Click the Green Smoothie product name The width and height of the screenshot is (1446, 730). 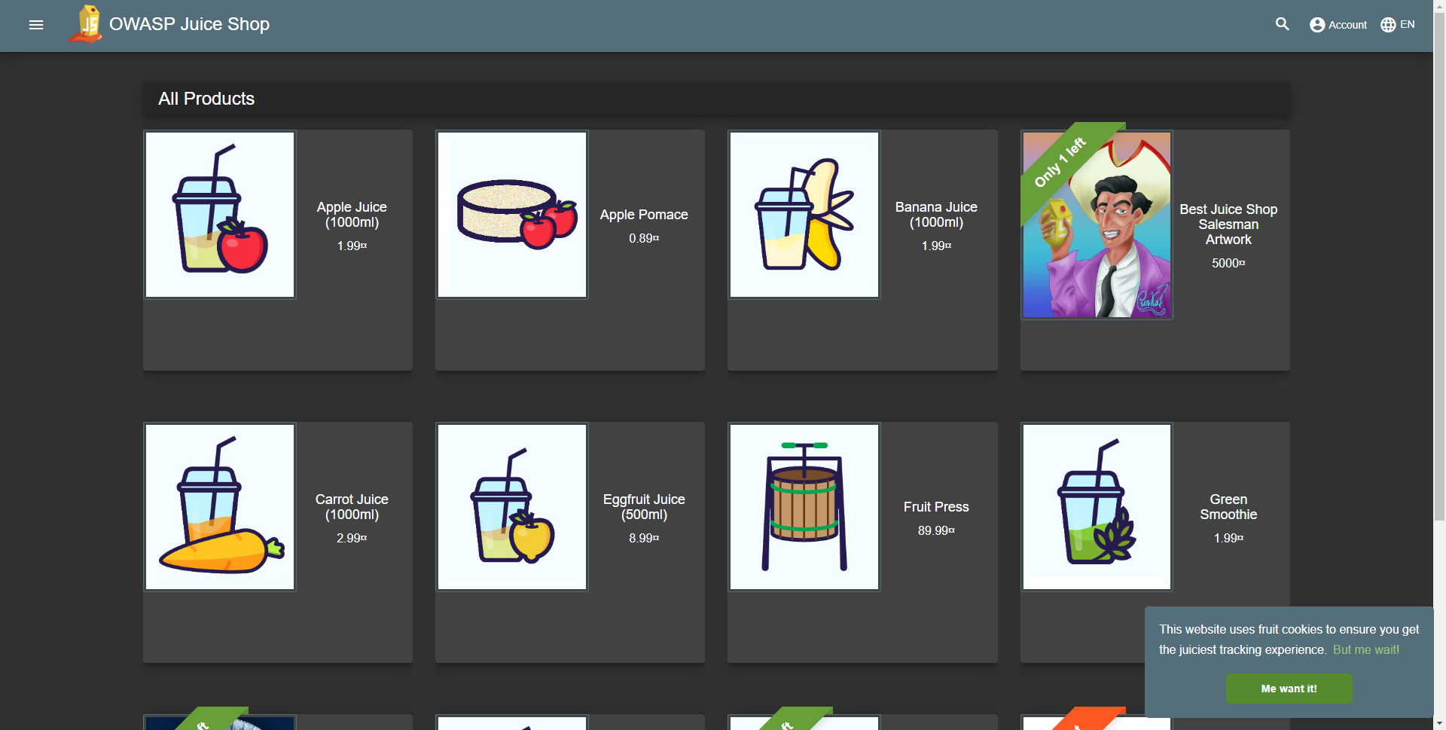(1228, 507)
